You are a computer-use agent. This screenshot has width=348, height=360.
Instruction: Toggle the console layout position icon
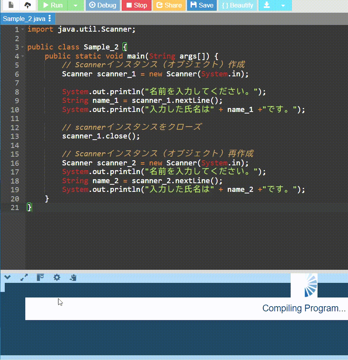coord(40,277)
